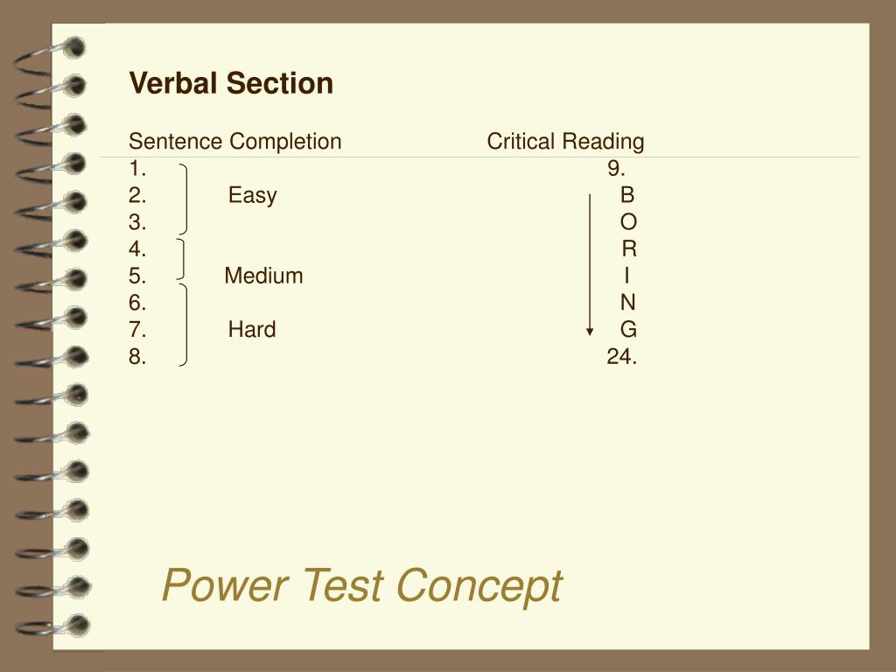Image resolution: width=896 pixels, height=672 pixels.
Task: Click the Verbal Section heading
Action: point(231,83)
